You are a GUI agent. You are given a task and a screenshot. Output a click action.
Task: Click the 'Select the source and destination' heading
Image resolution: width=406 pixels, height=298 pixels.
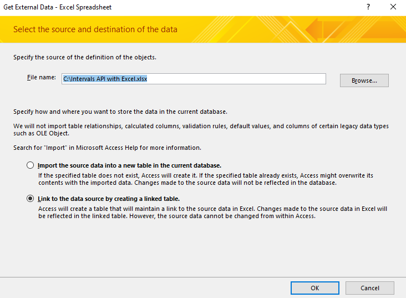click(x=95, y=29)
